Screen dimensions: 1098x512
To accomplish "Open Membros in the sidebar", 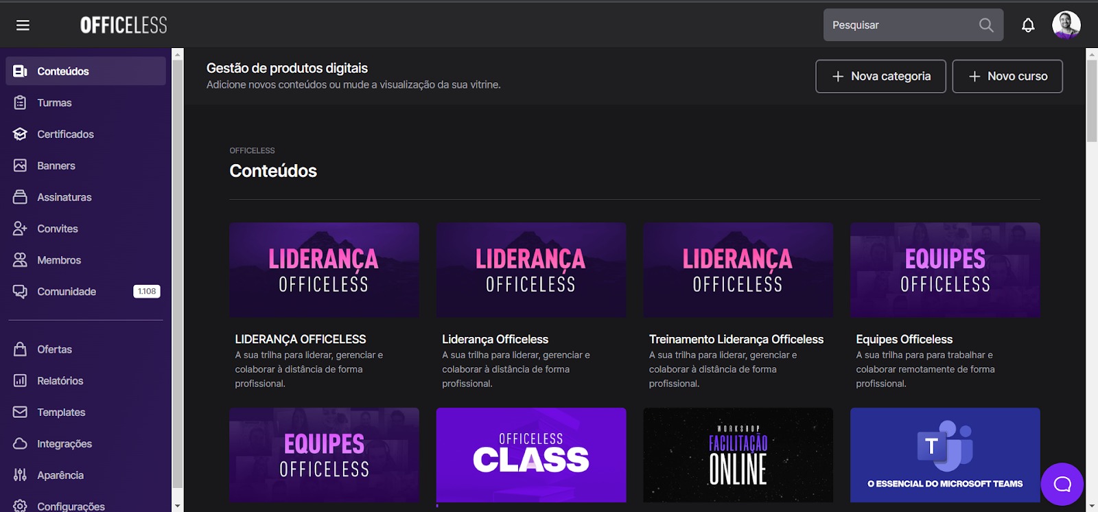I will (x=86, y=260).
